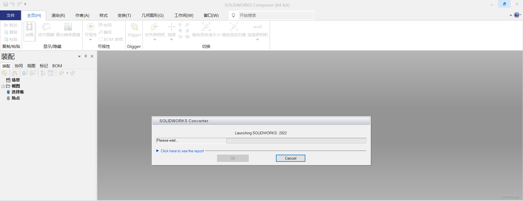Open the 变换(T) ribbon tab
Screen dimensions: 523x201
pyautogui.click(x=124, y=15)
